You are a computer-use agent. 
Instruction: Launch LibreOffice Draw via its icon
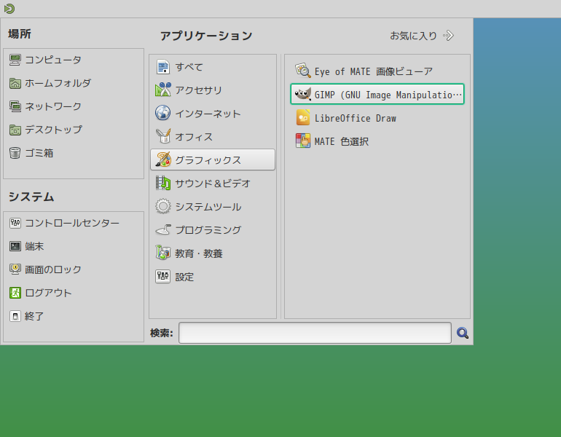pos(302,118)
